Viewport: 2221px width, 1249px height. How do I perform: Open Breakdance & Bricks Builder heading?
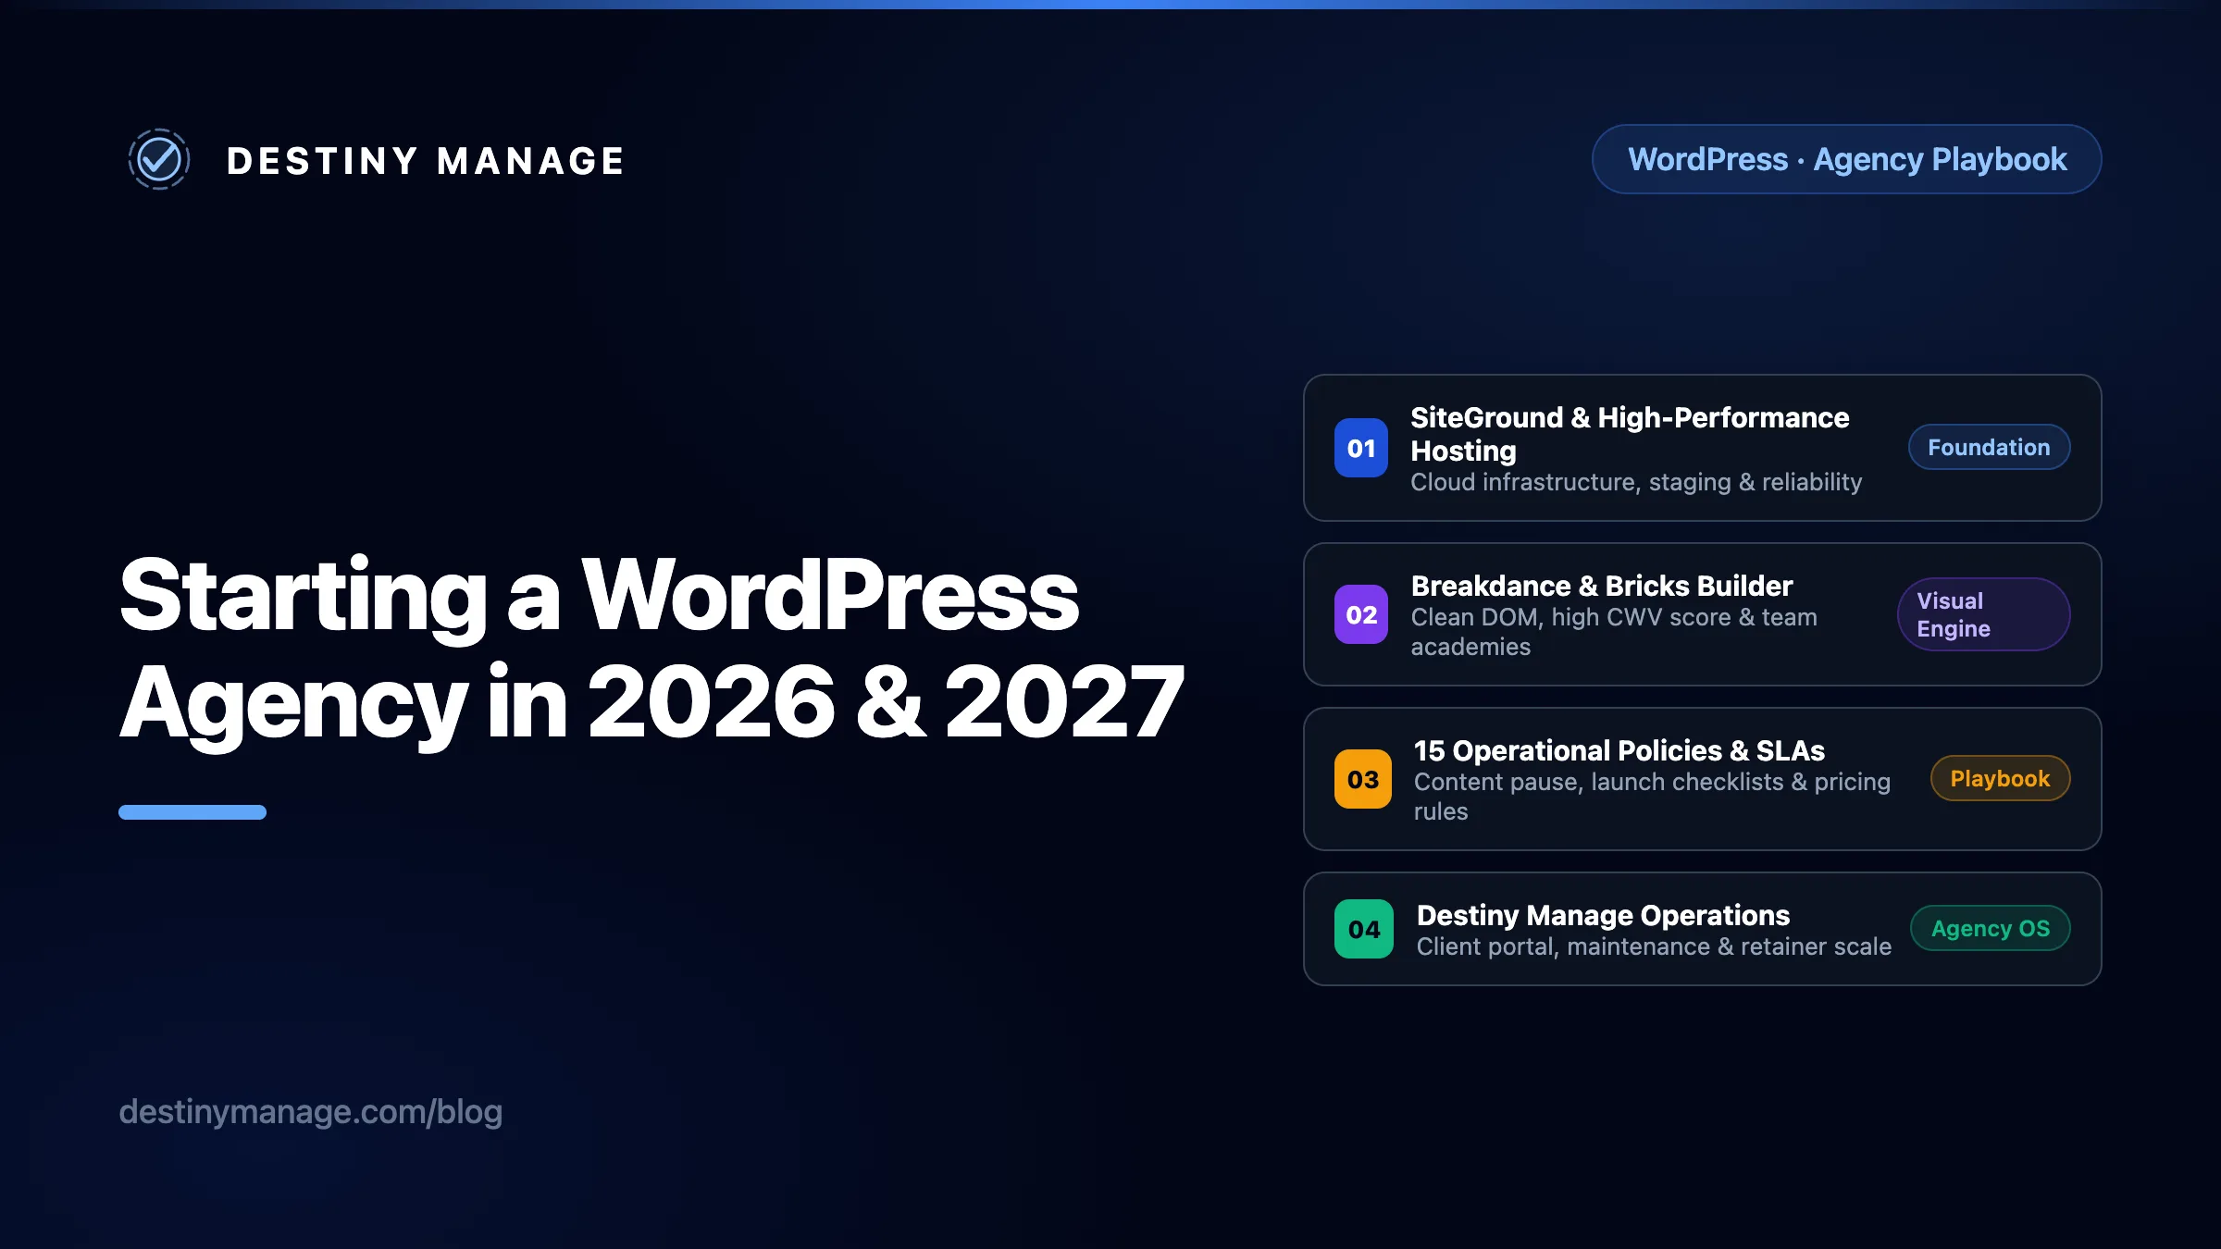tap(1602, 586)
